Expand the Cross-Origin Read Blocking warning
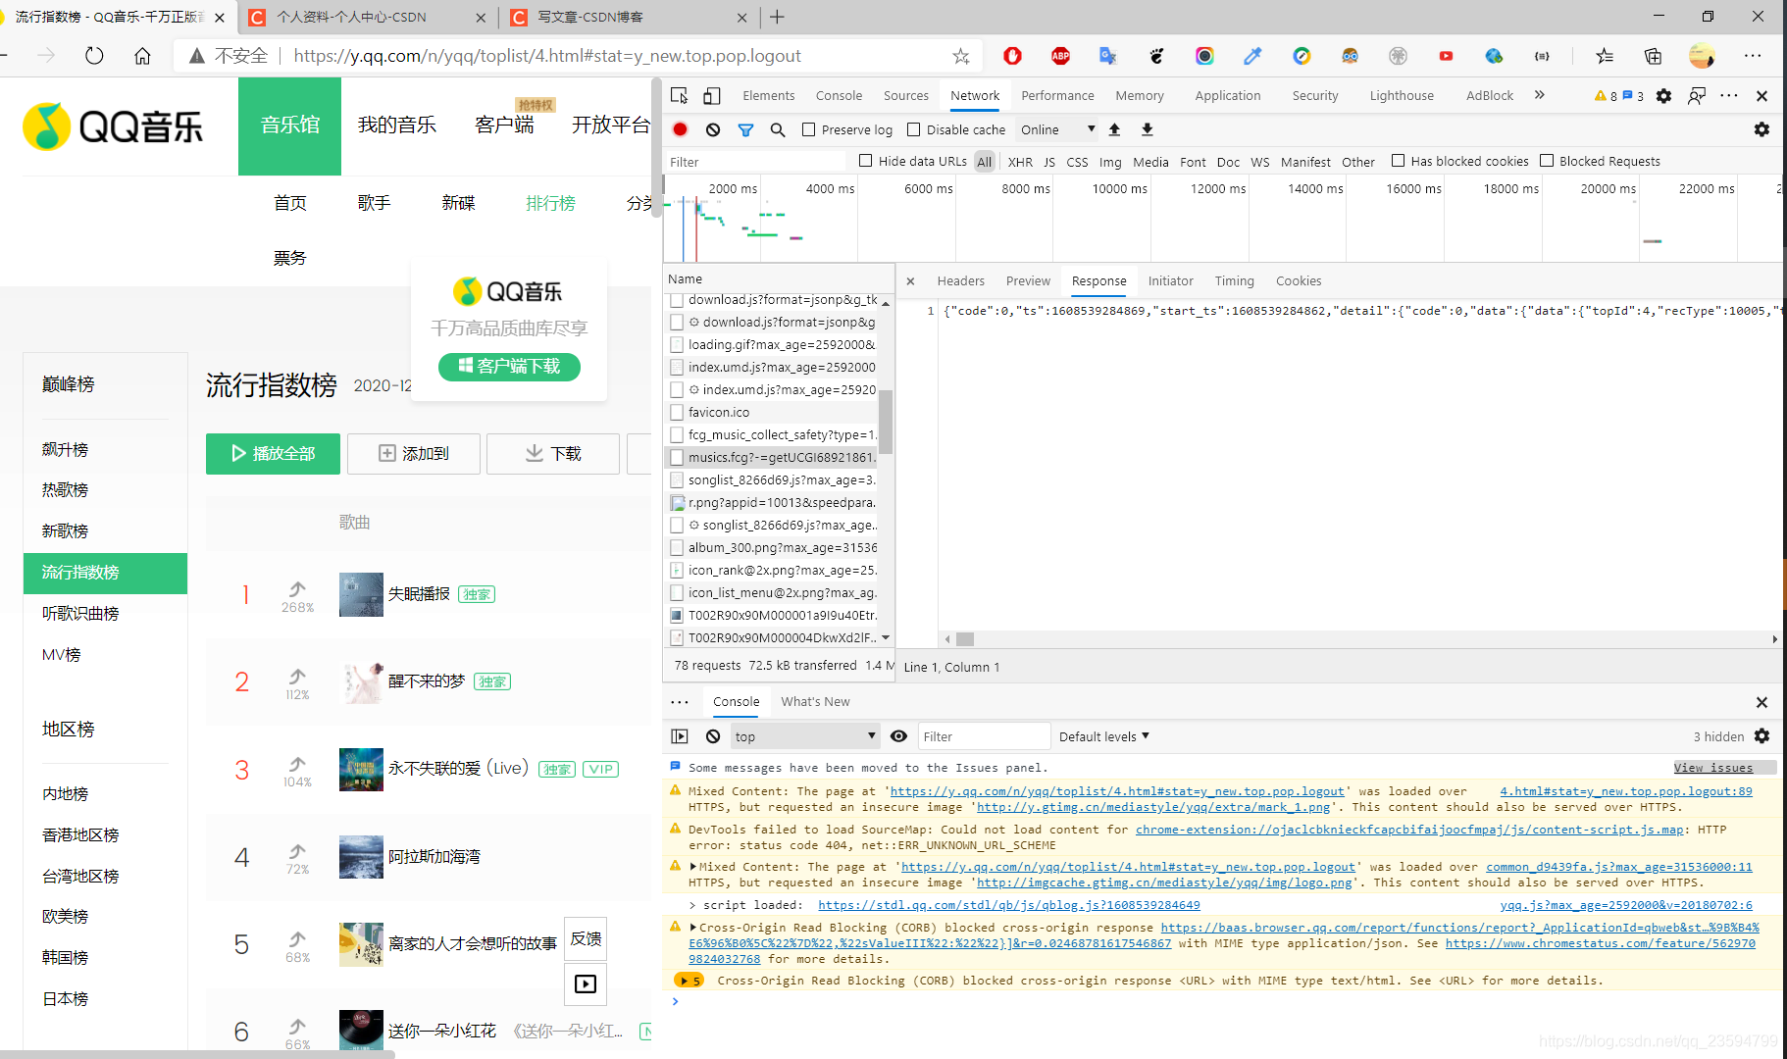1787x1059 pixels. (693, 928)
